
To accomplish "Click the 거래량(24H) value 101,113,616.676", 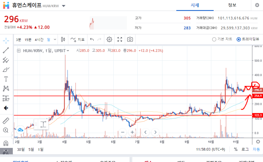I will (233, 18).
